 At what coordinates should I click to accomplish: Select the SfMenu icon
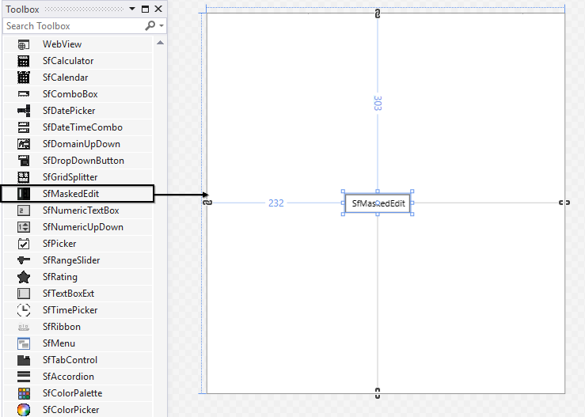coord(24,343)
